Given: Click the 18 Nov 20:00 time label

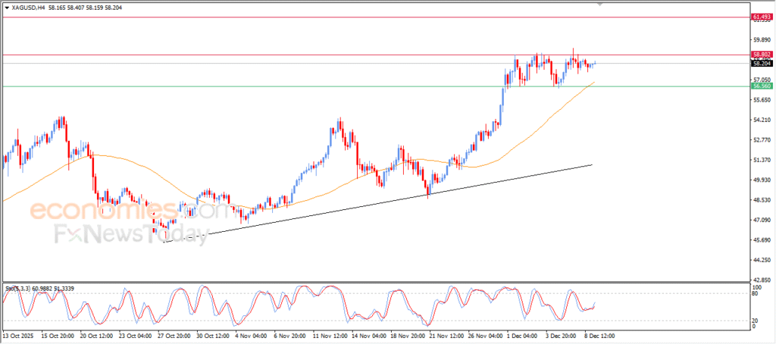Looking at the screenshot, I should click(x=407, y=335).
